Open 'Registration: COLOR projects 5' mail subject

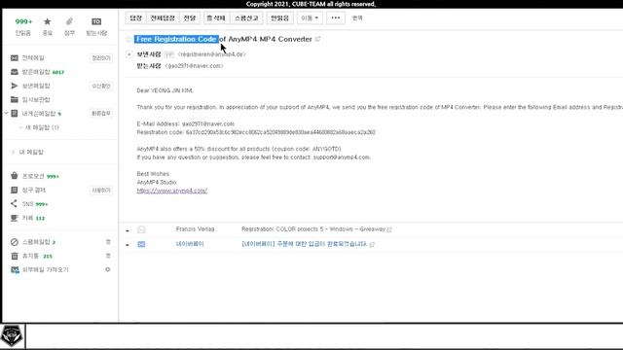[313, 229]
